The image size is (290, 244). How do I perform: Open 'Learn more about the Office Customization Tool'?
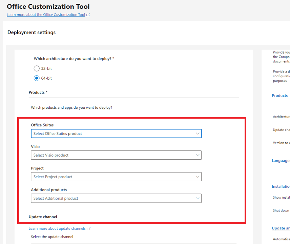[46, 15]
